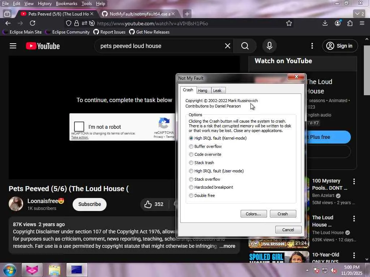
Task: Open File Explorer from the taskbar
Action: click(55, 270)
